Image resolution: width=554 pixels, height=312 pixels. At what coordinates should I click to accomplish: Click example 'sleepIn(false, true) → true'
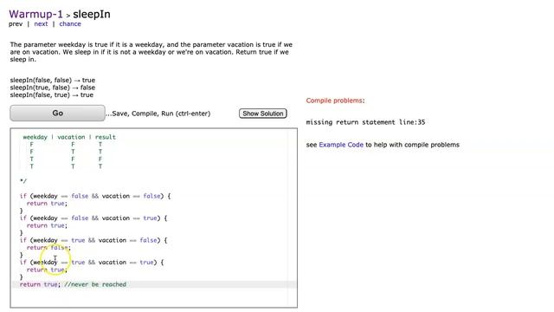pos(52,95)
